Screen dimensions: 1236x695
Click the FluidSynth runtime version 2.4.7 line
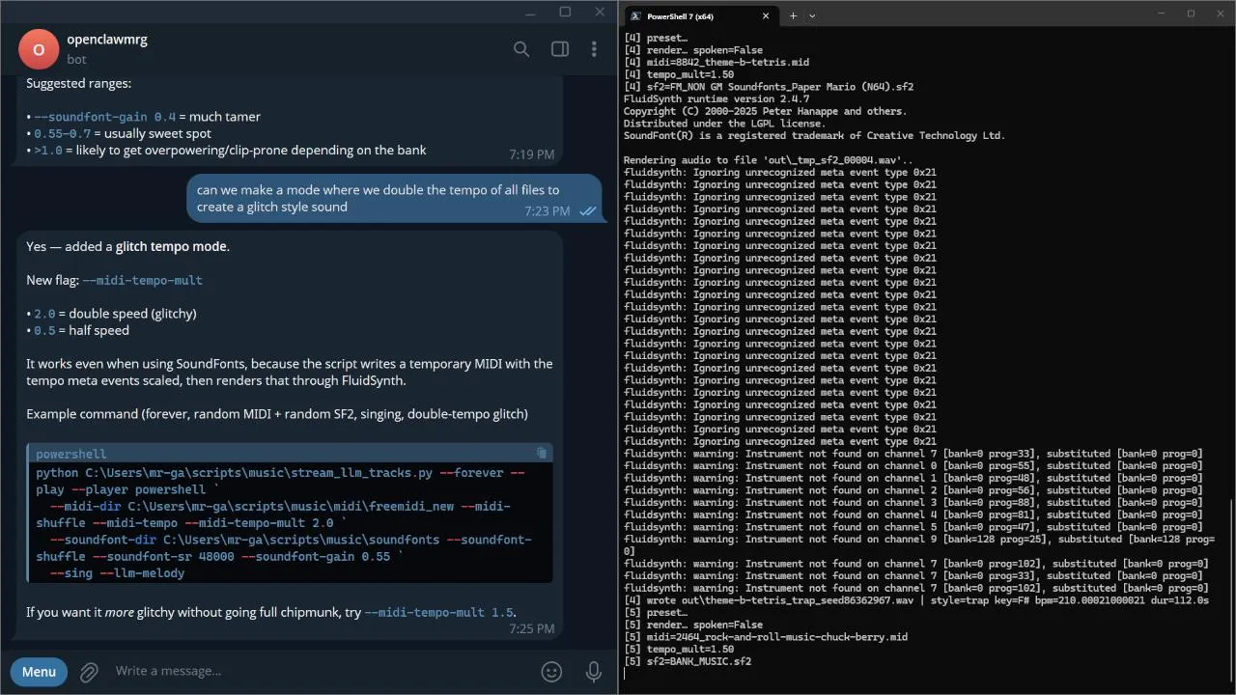tap(716, 98)
